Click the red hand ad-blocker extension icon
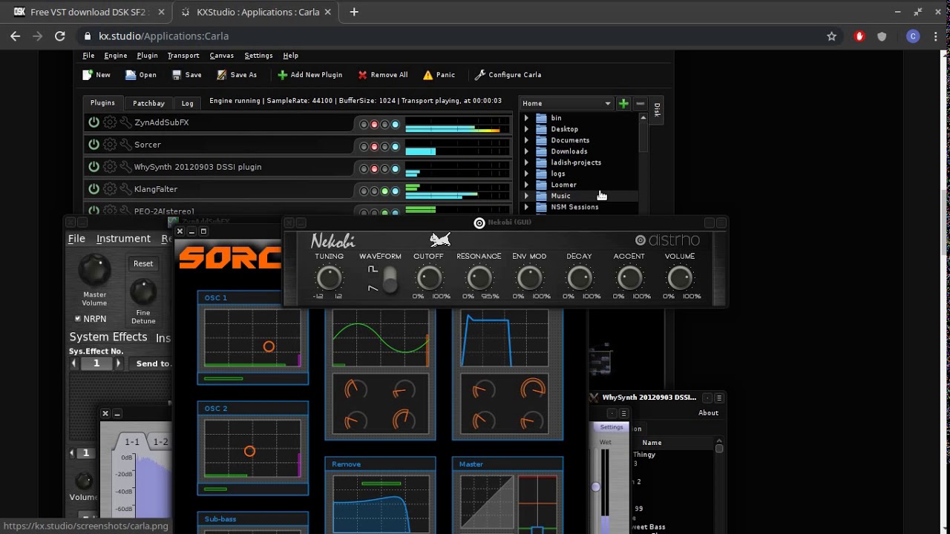Image resolution: width=950 pixels, height=534 pixels. (x=859, y=36)
